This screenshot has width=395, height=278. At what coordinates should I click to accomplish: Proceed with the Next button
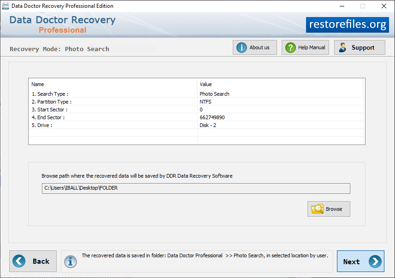360,261
